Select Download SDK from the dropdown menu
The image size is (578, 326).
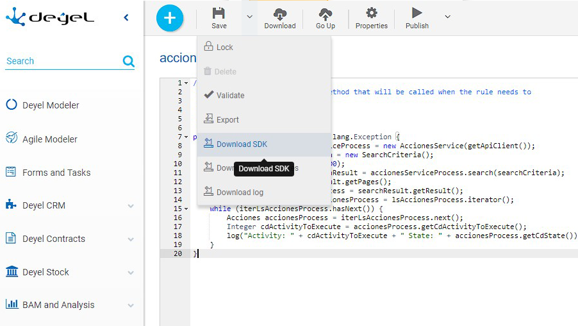(264, 144)
